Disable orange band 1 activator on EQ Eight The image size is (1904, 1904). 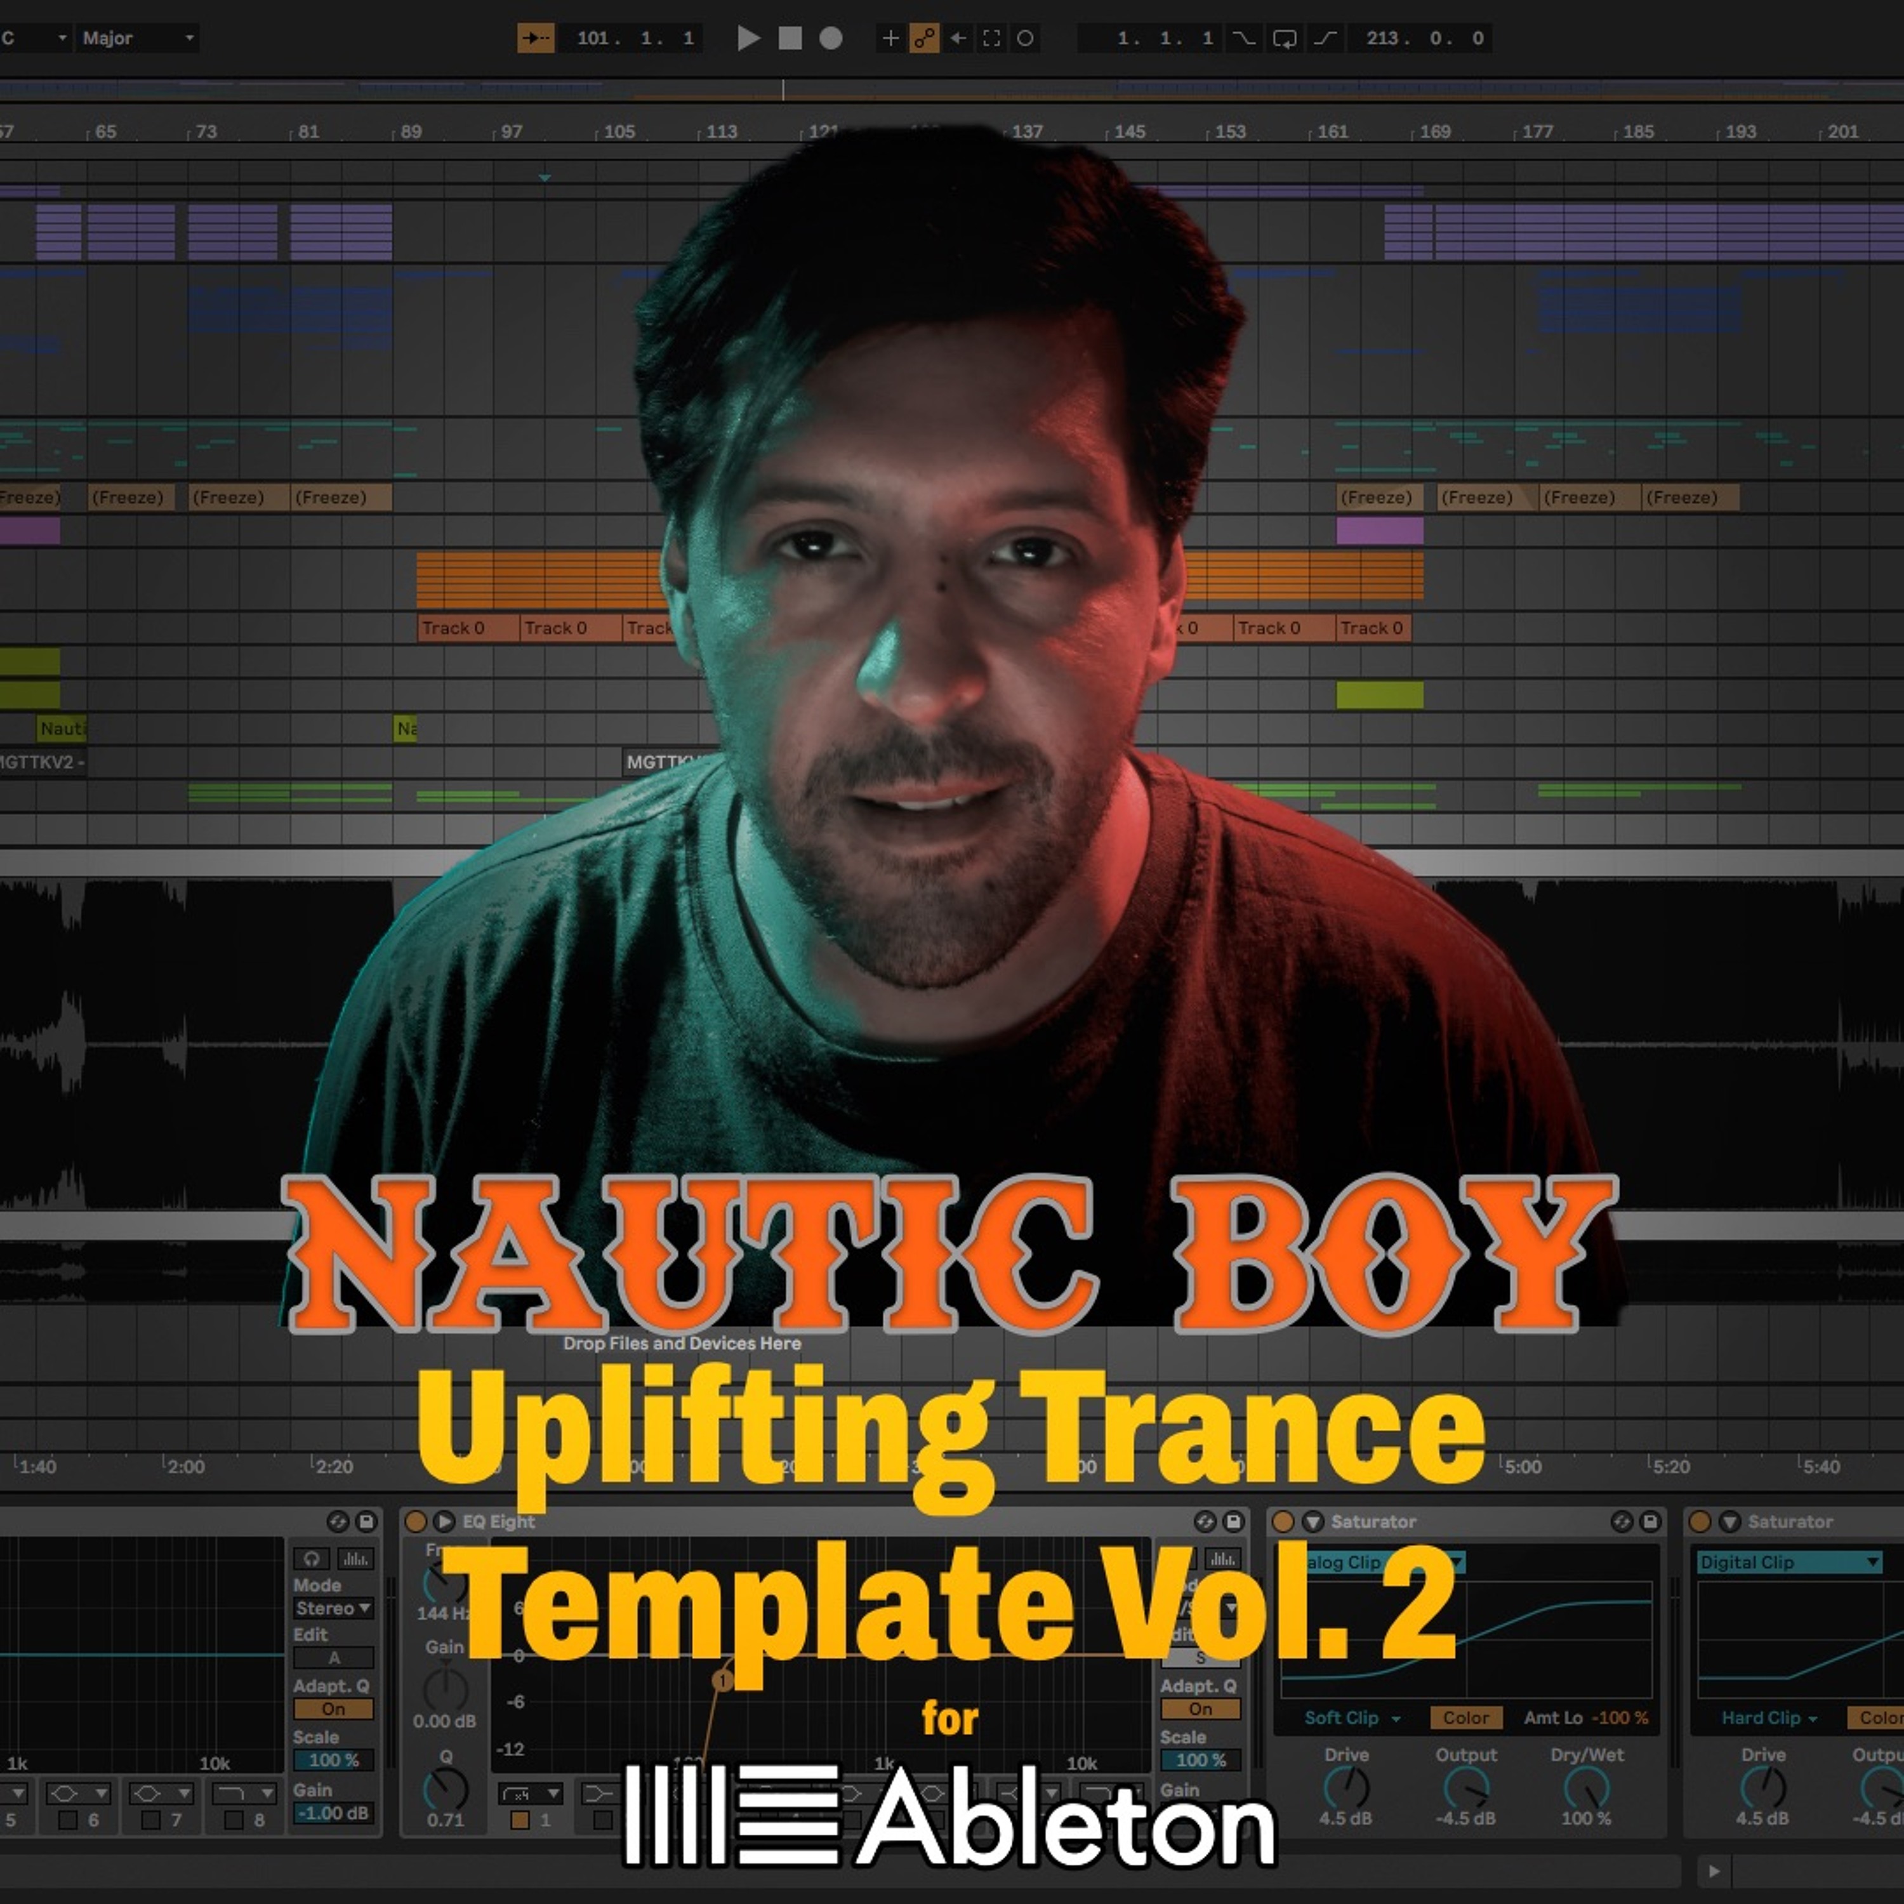[520, 1819]
